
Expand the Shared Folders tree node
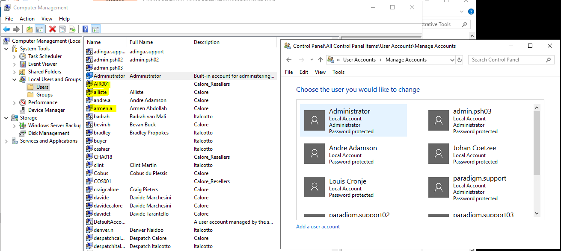click(15, 72)
